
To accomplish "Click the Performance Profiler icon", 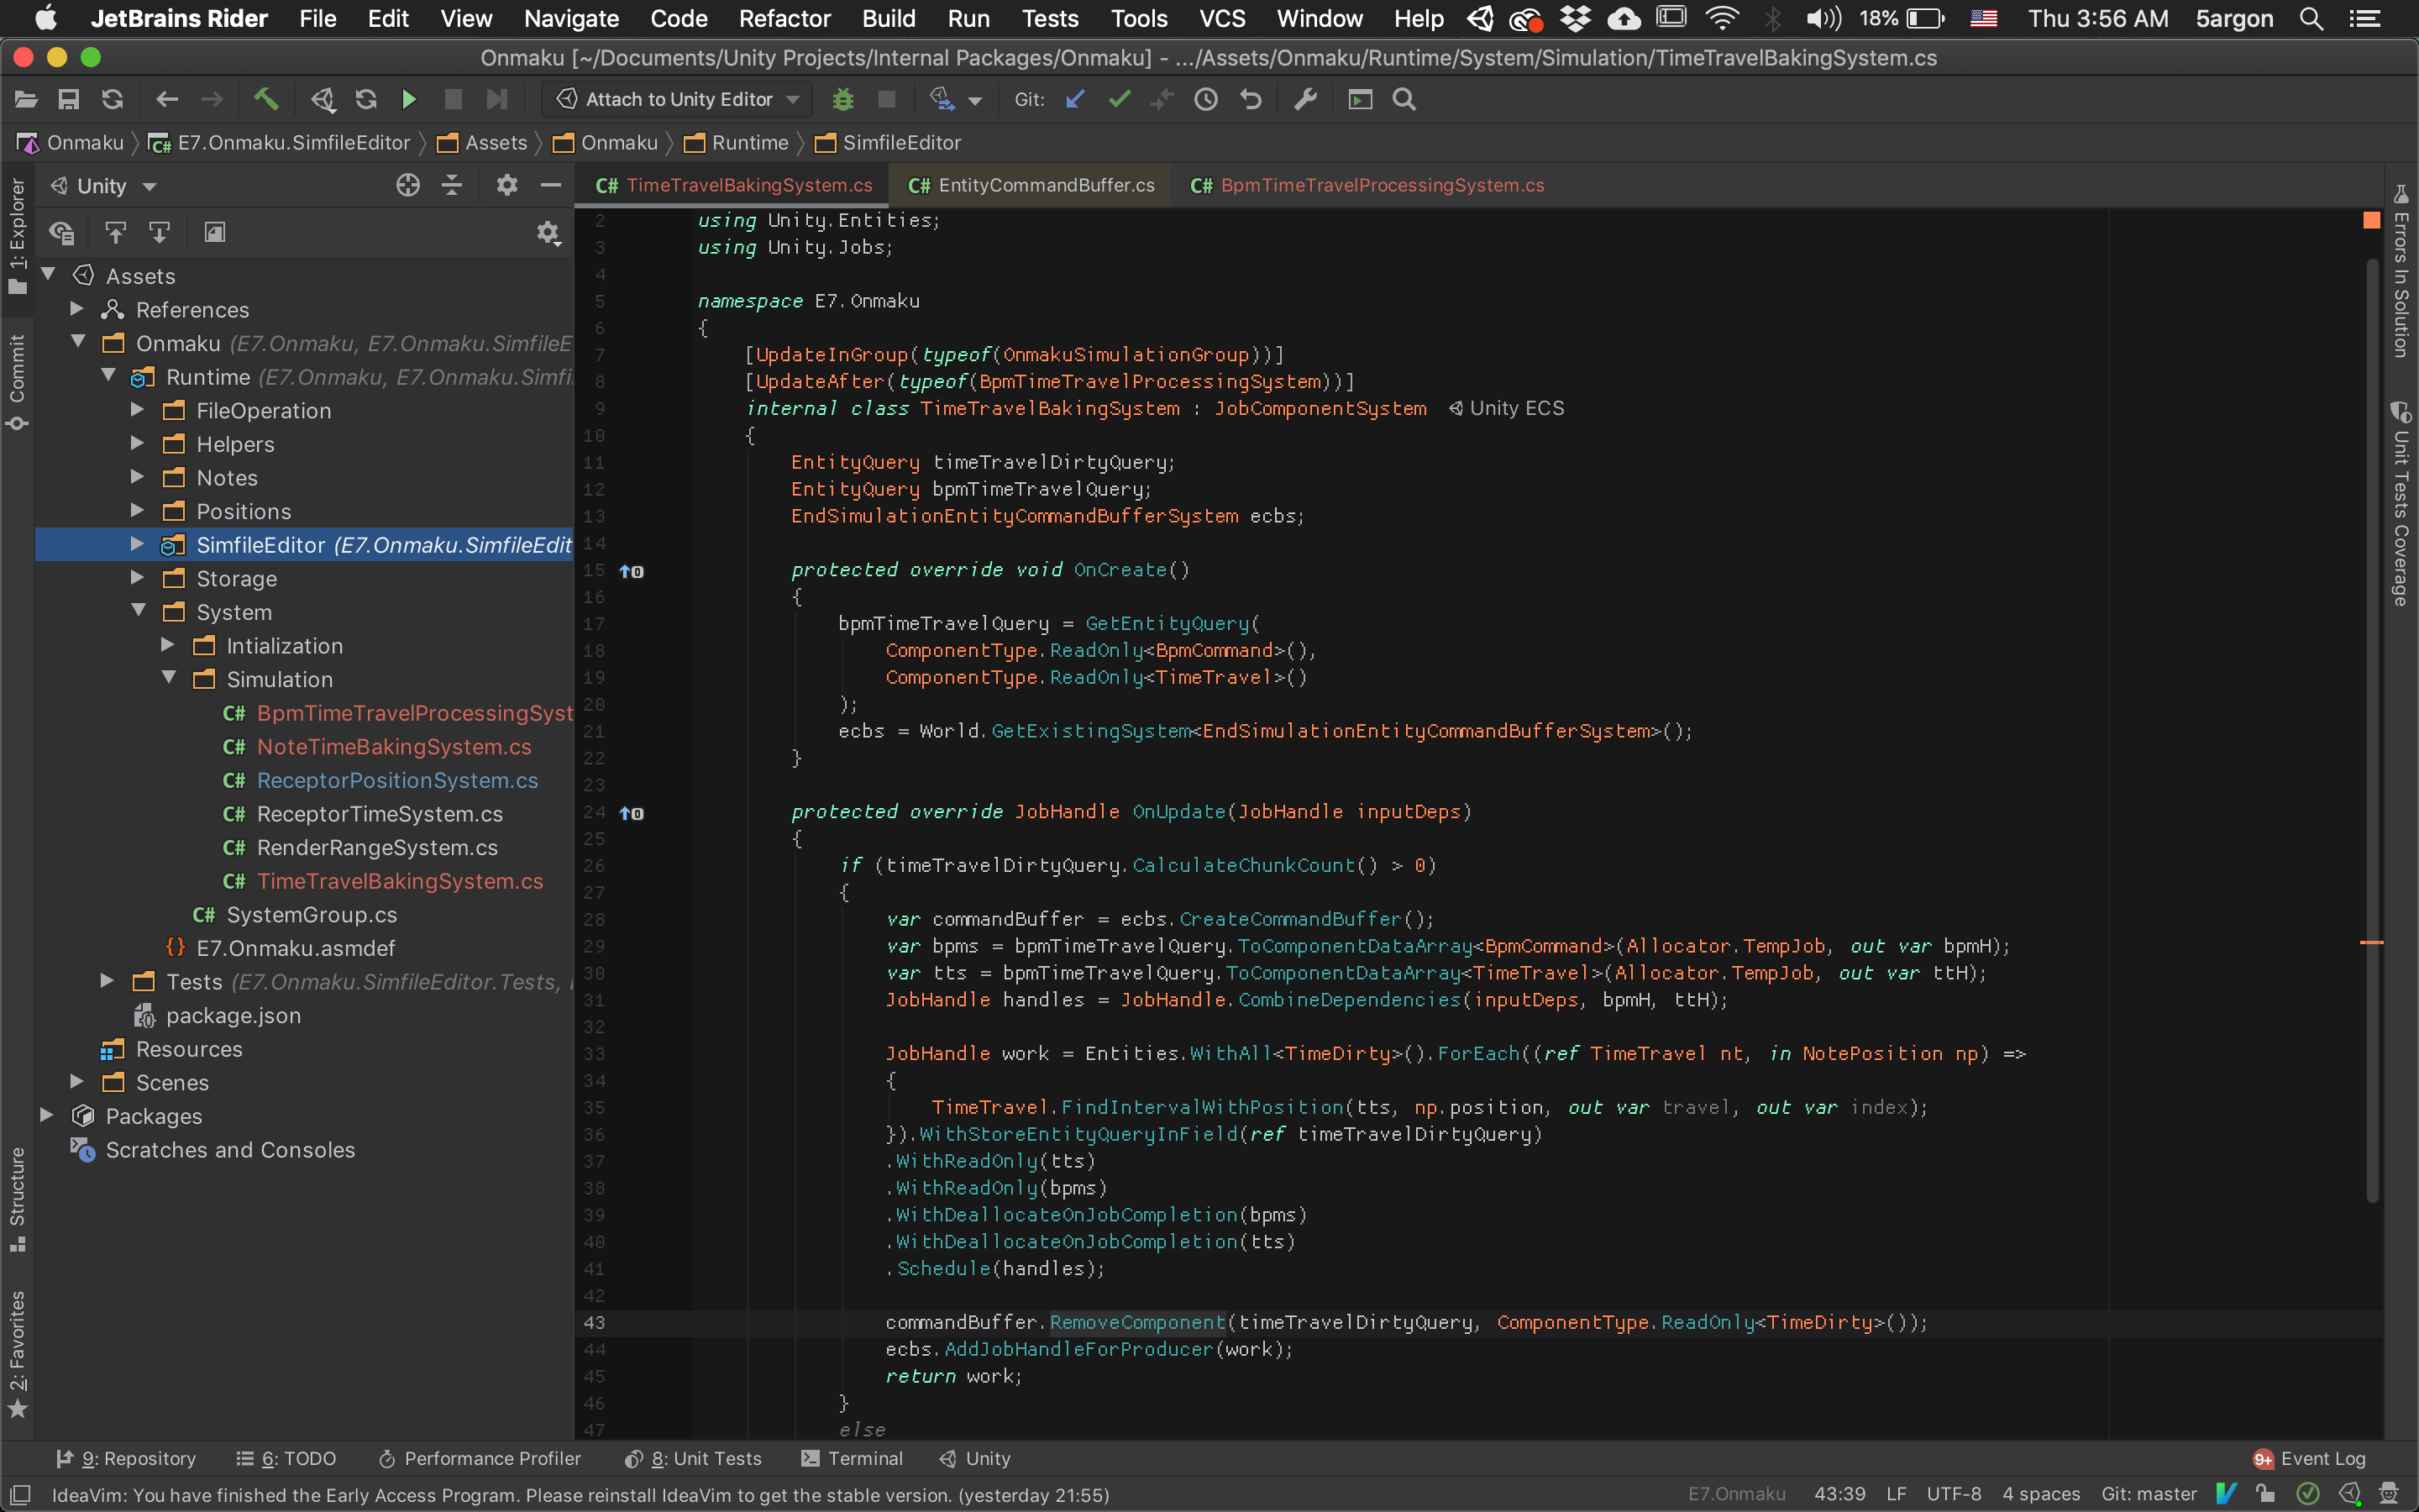I will [x=385, y=1458].
